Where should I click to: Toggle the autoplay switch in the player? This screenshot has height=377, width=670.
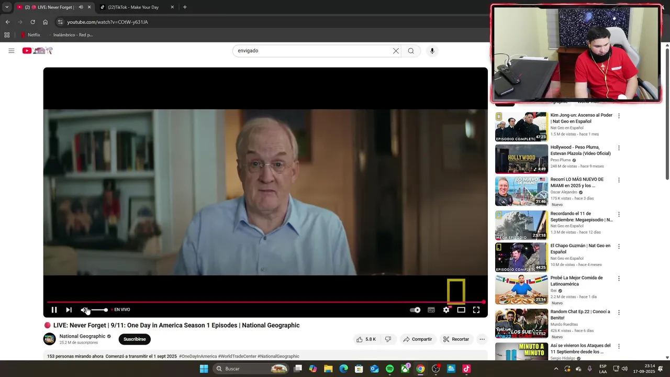415,310
